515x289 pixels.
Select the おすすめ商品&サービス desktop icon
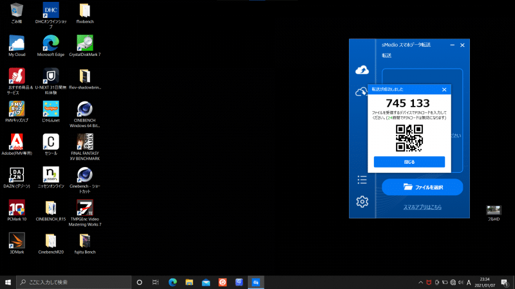pyautogui.click(x=17, y=82)
